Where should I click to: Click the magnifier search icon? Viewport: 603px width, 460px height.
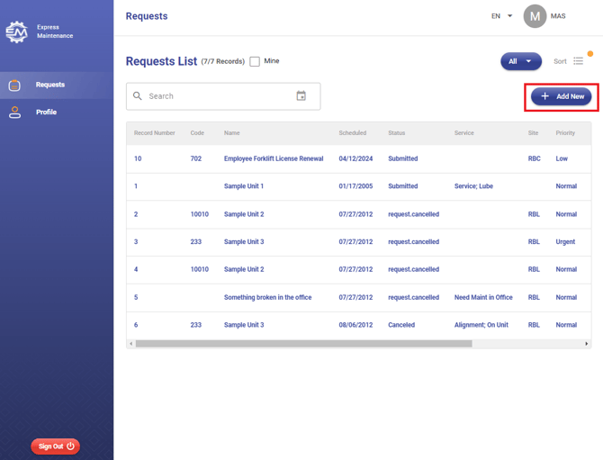[x=138, y=96]
